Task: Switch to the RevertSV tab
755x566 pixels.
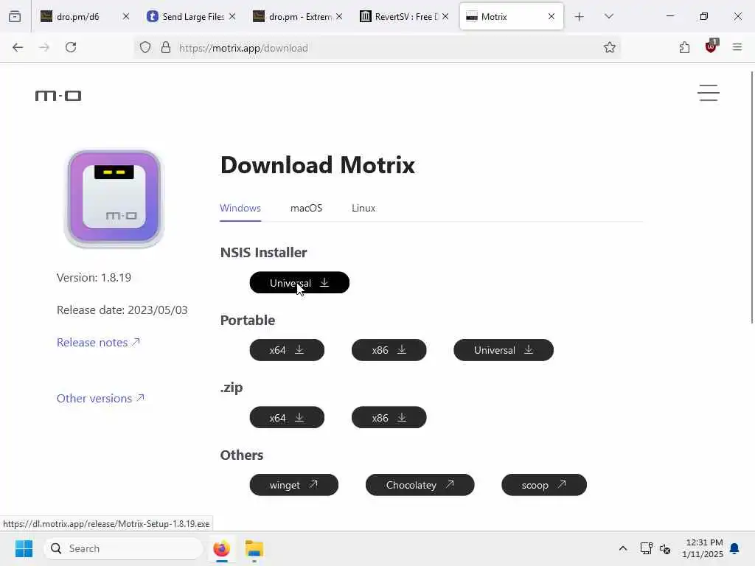Action: tap(400, 16)
